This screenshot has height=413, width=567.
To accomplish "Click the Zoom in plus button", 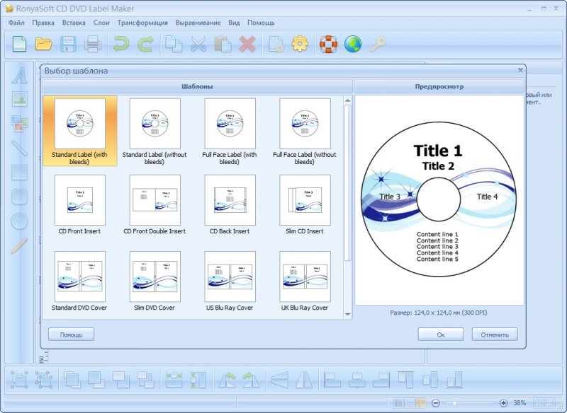I will tap(503, 403).
